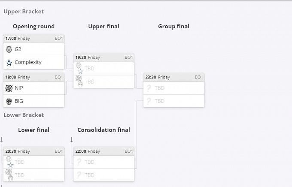The width and height of the screenshot is (292, 187).
Task: Select the BIG team name
Action: pos(19,101)
